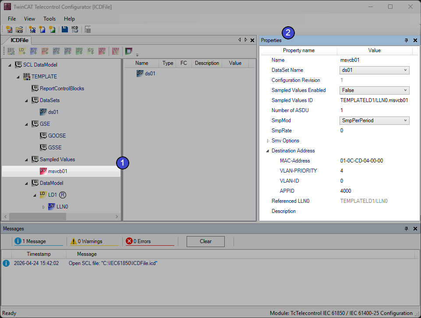
Task: Add a dataset with DS icon beside RP
Action: [56, 51]
